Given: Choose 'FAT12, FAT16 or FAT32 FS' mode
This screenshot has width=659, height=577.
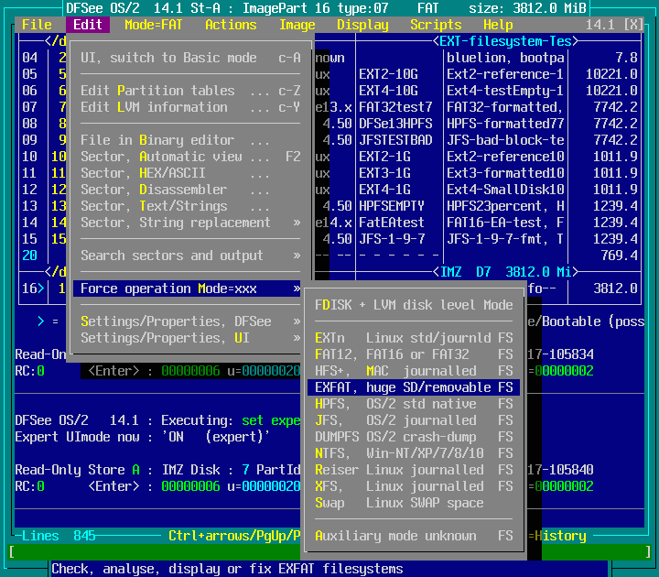Looking at the screenshot, I should [414, 354].
